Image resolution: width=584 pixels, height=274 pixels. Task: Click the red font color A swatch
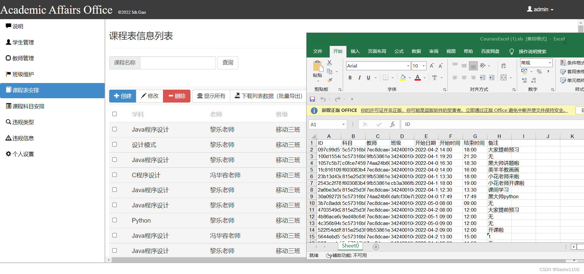click(418, 78)
